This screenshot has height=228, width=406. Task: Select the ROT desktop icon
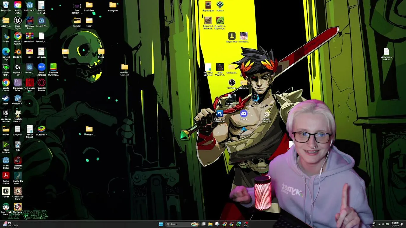pos(29,53)
